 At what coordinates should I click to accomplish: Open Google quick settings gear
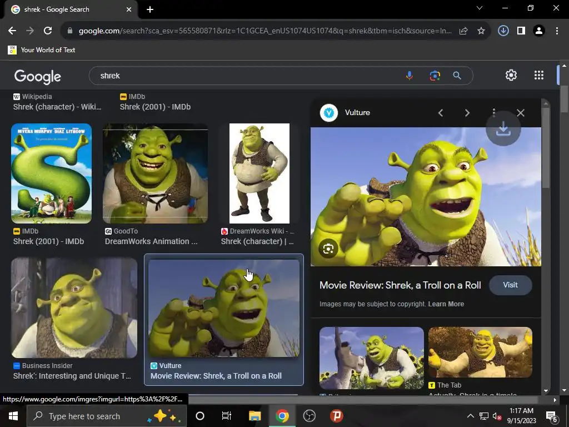[511, 75]
